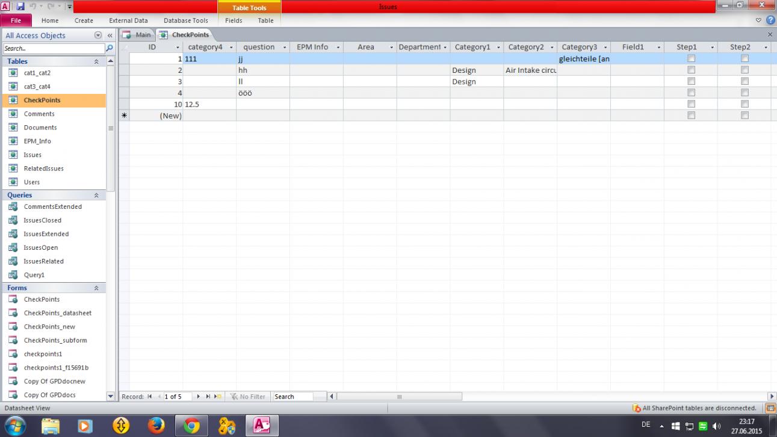The width and height of the screenshot is (777, 437).
Task: Close the CheckPoints document tab
Action: 770,35
